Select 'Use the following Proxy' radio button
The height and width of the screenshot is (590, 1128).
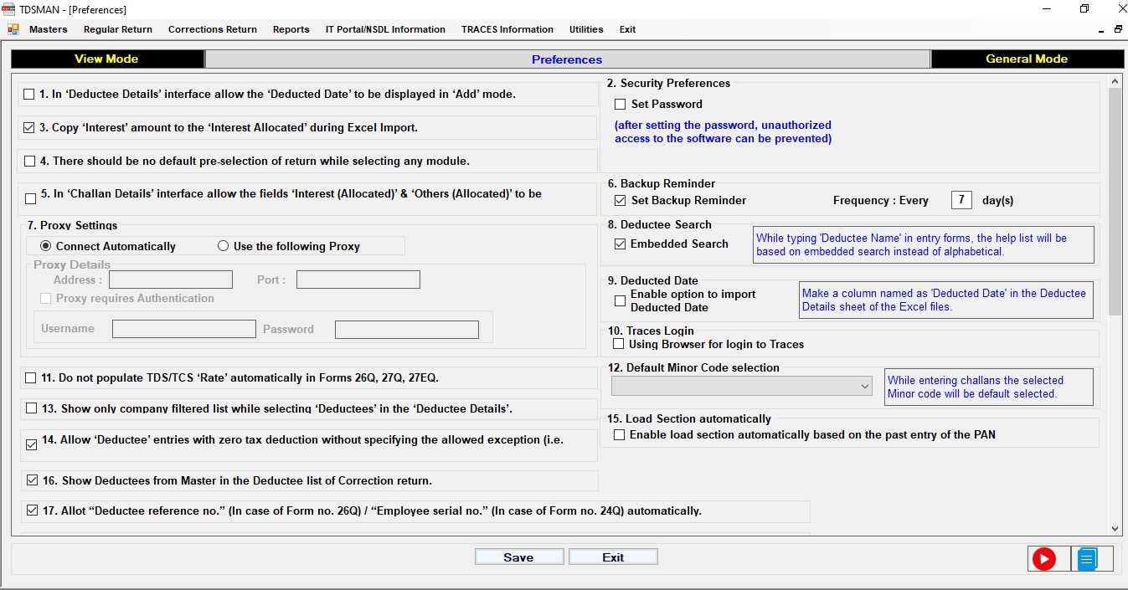[223, 246]
